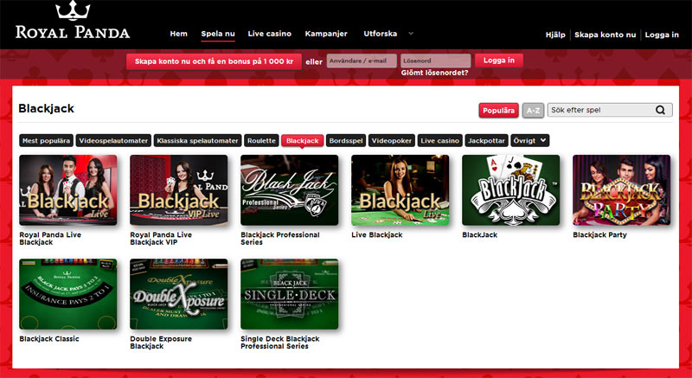Click the 'Double Exposure Blackjack' title text
The image size is (692, 378).
coord(161,343)
